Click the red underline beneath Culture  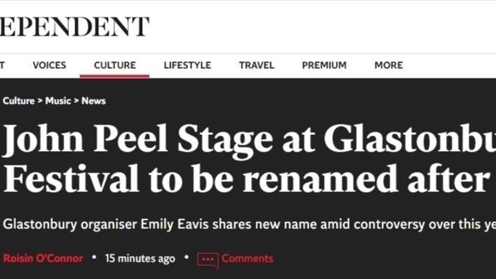pyautogui.click(x=115, y=76)
